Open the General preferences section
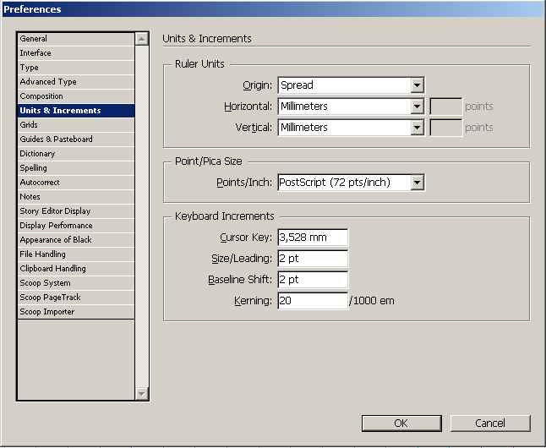Screen dimensions: 546x448 coord(76,39)
